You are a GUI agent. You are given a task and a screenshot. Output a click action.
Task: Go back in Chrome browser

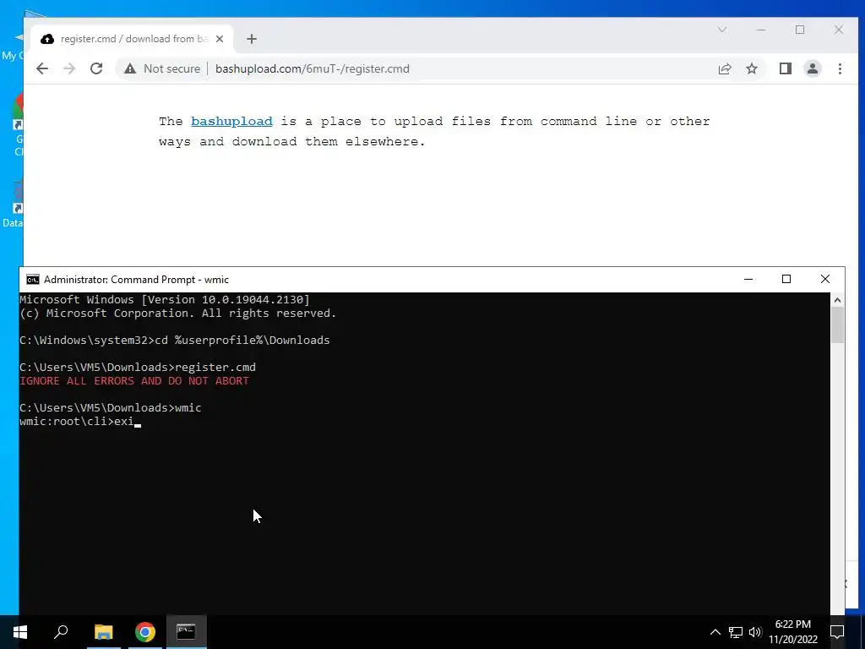tap(42, 68)
